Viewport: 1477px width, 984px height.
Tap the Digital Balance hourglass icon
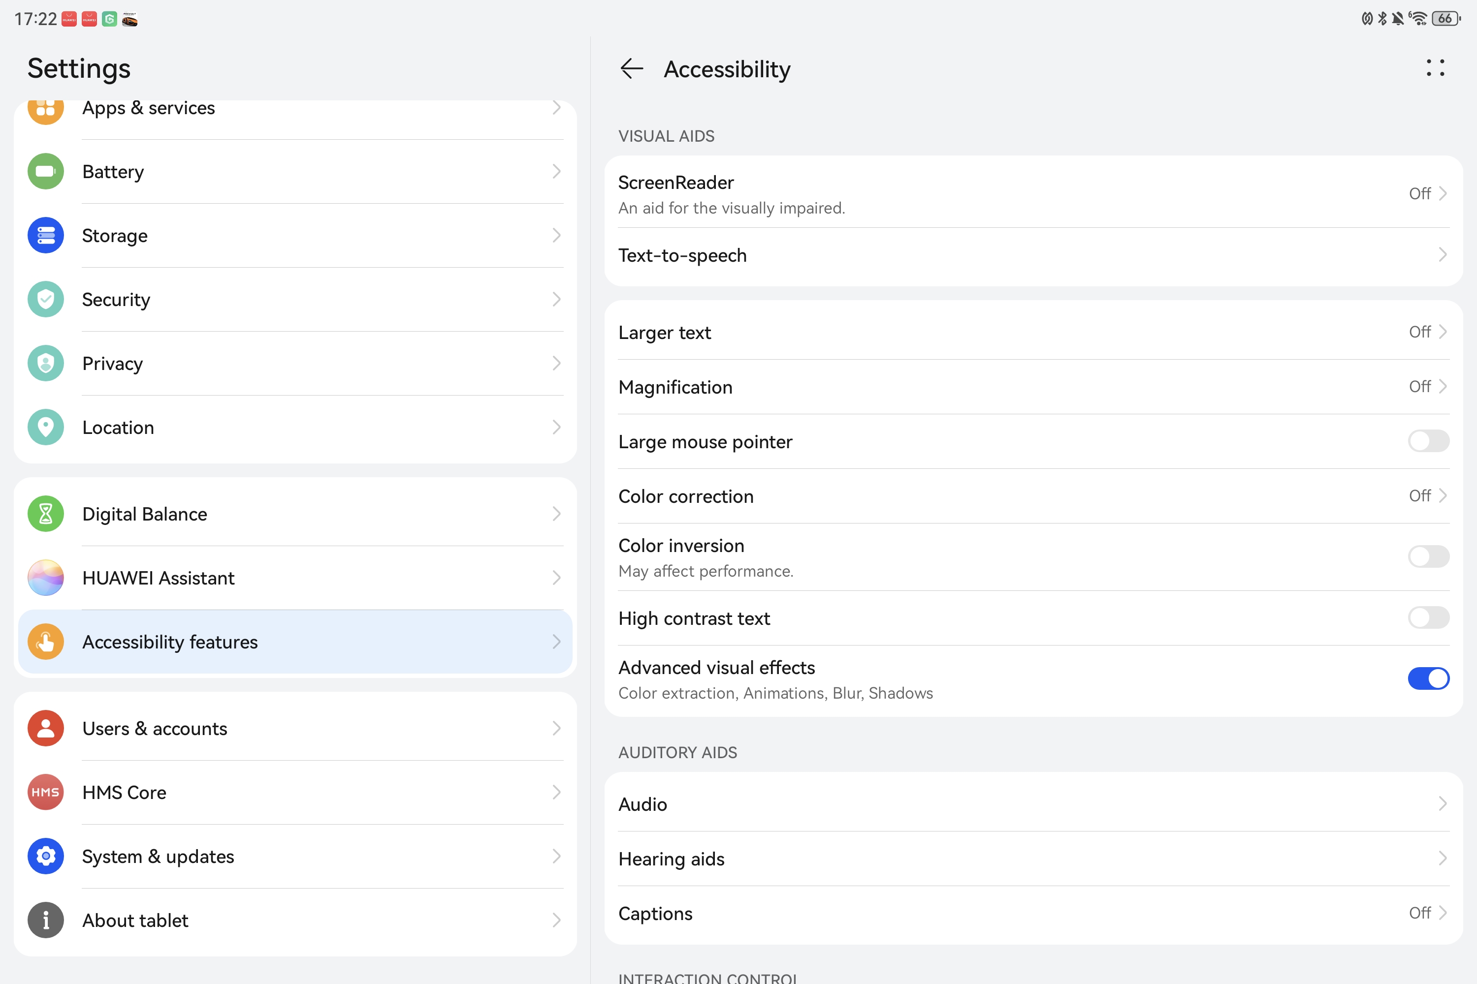pyautogui.click(x=45, y=514)
